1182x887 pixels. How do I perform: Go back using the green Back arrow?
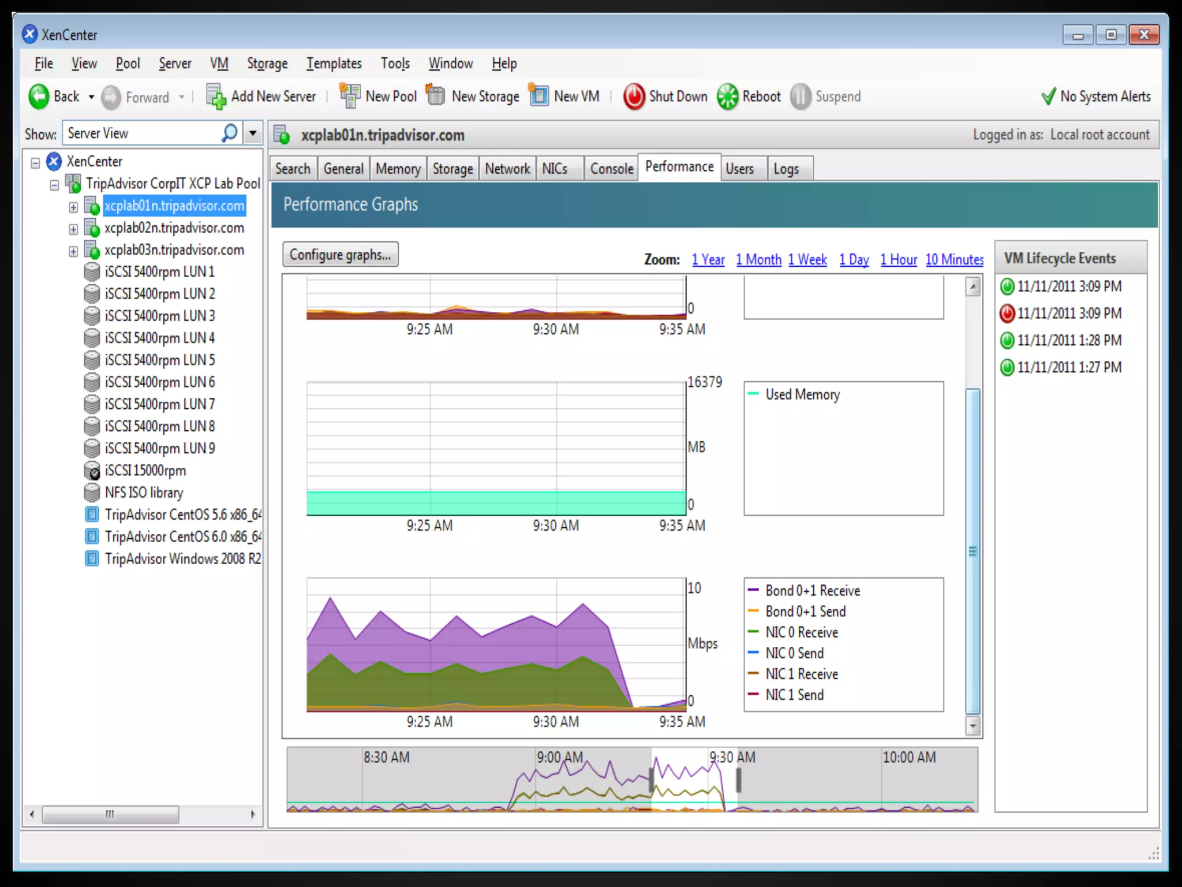pyautogui.click(x=39, y=96)
